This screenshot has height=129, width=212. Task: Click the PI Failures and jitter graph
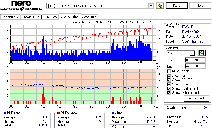[x=83, y=87]
